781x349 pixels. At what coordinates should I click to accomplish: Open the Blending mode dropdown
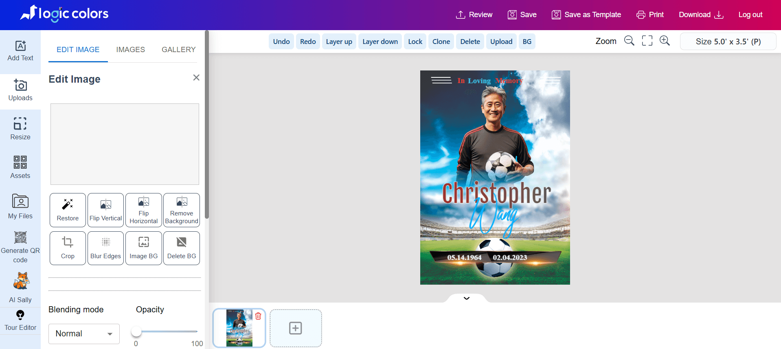(84, 334)
